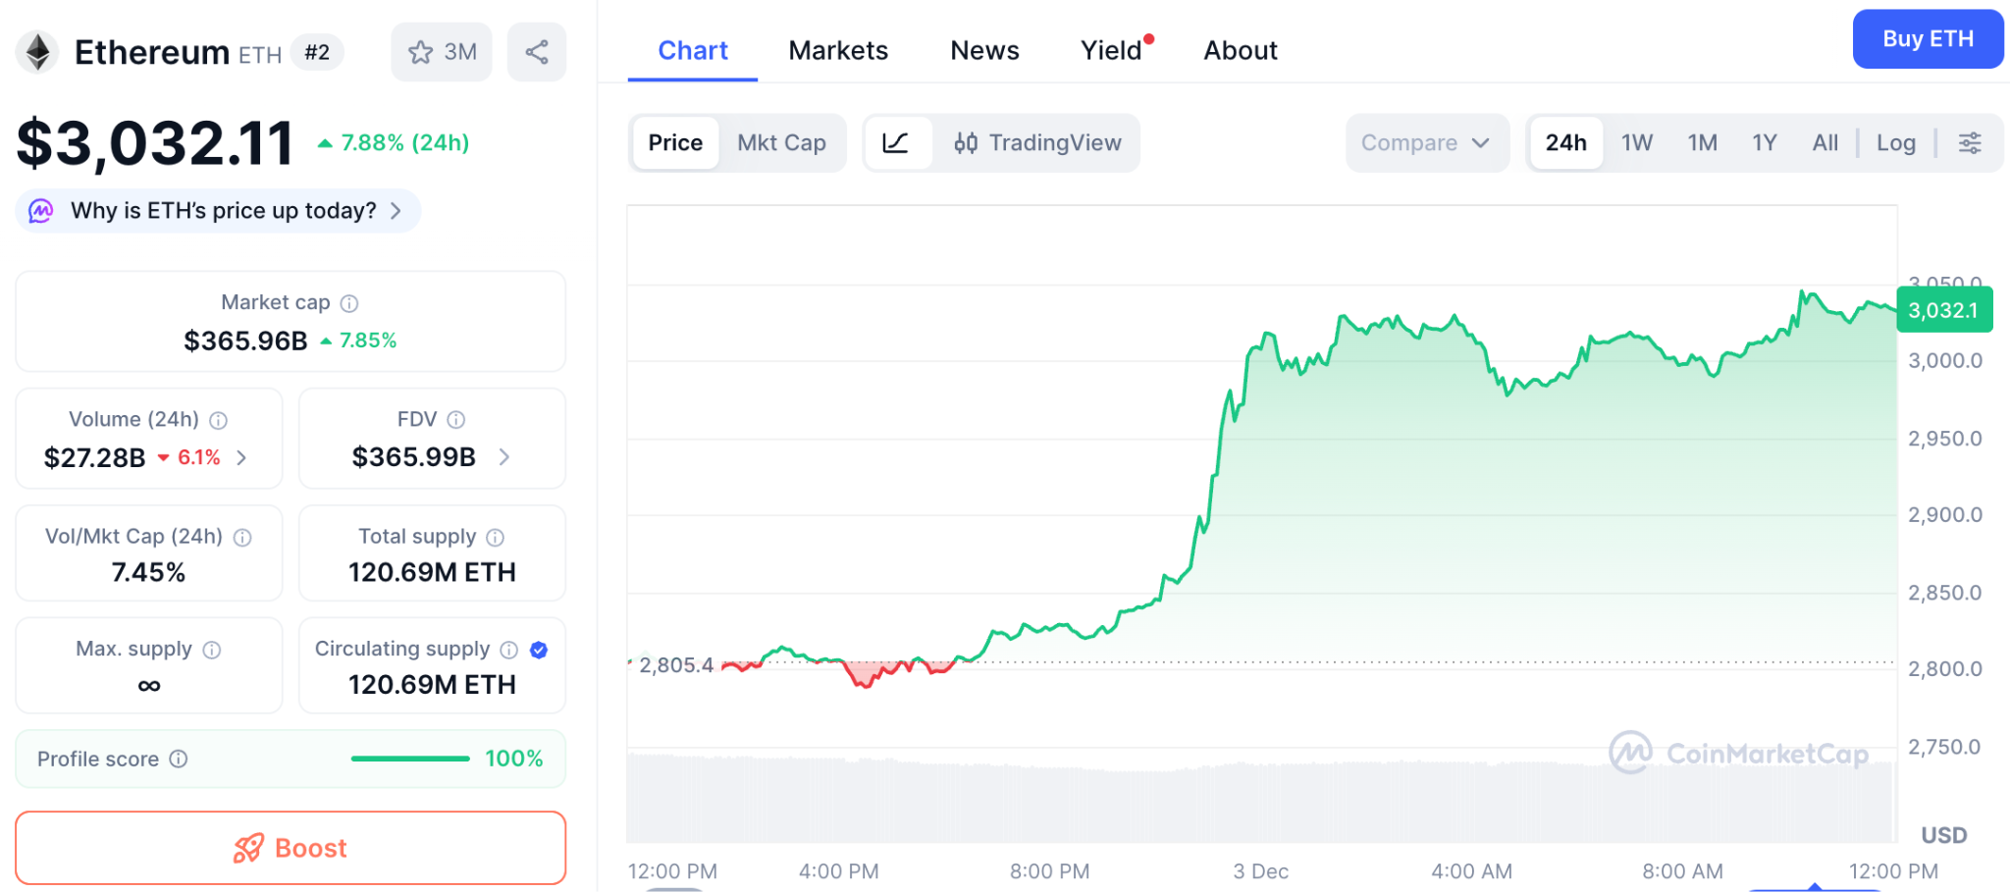The image size is (2010, 892).
Task: Switch to the News tab
Action: (984, 51)
